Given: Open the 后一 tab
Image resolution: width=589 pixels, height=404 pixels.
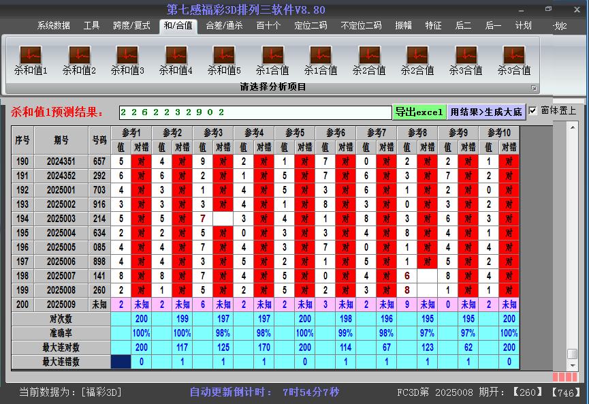Looking at the screenshot, I should (493, 26).
